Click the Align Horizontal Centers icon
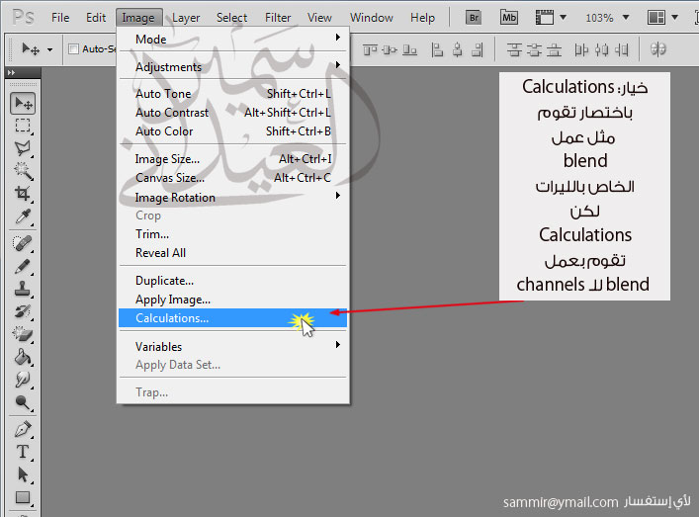The image size is (699, 517). pos(458,49)
